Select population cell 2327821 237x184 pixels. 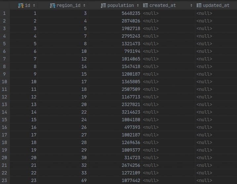(x=115, y=104)
